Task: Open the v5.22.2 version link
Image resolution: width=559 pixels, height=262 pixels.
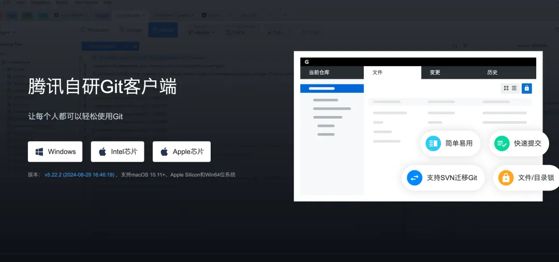Action: pos(79,175)
